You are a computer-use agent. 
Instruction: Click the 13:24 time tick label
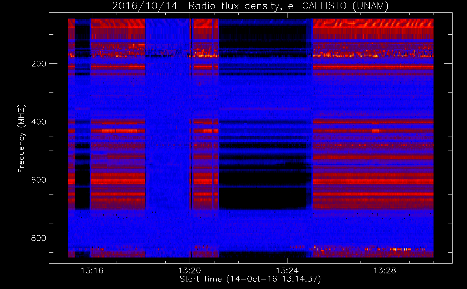pos(287,271)
